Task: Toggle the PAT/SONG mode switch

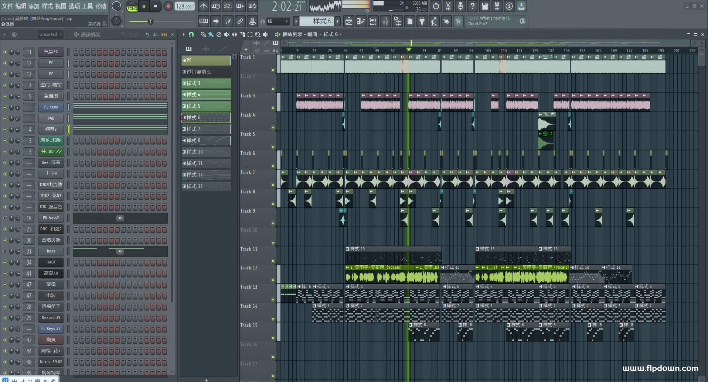Action: (x=132, y=6)
